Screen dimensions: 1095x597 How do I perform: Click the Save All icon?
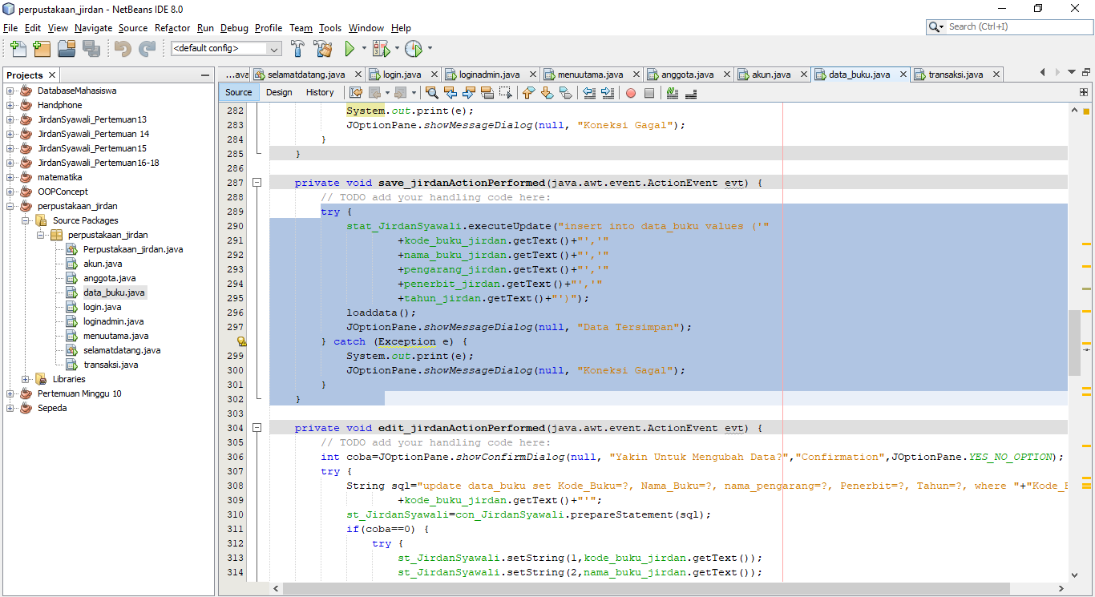click(91, 49)
